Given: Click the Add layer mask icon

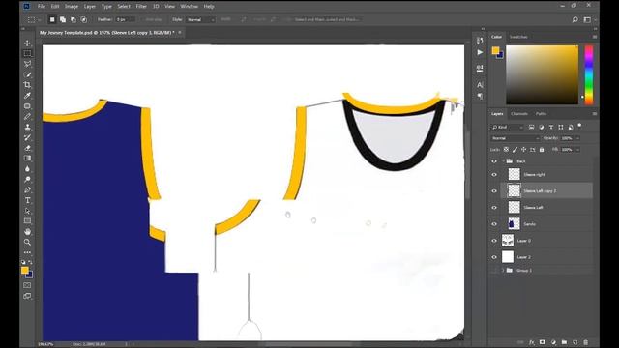Looking at the screenshot, I should (543, 342).
